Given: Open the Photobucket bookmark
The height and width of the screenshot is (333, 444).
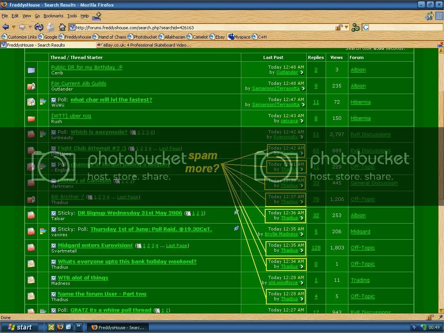Looking at the screenshot, I should (x=143, y=37).
